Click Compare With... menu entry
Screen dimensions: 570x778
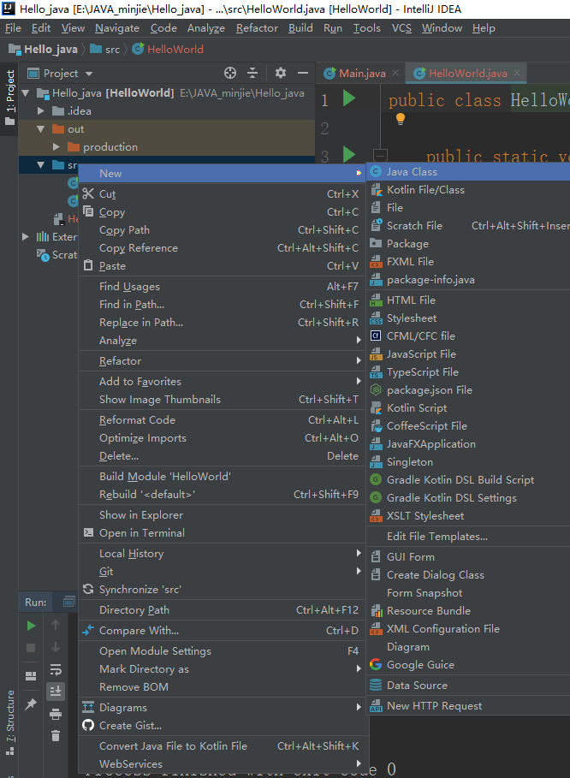(x=223, y=631)
